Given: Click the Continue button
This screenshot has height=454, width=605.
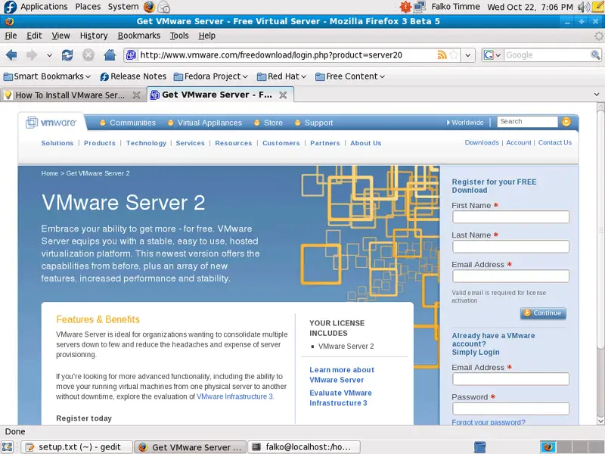Looking at the screenshot, I should pos(543,313).
